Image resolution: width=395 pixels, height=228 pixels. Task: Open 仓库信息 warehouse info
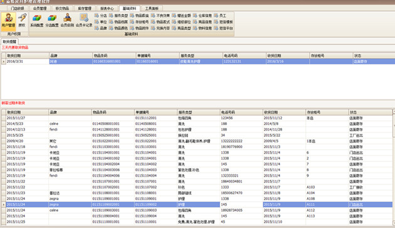pos(203,16)
